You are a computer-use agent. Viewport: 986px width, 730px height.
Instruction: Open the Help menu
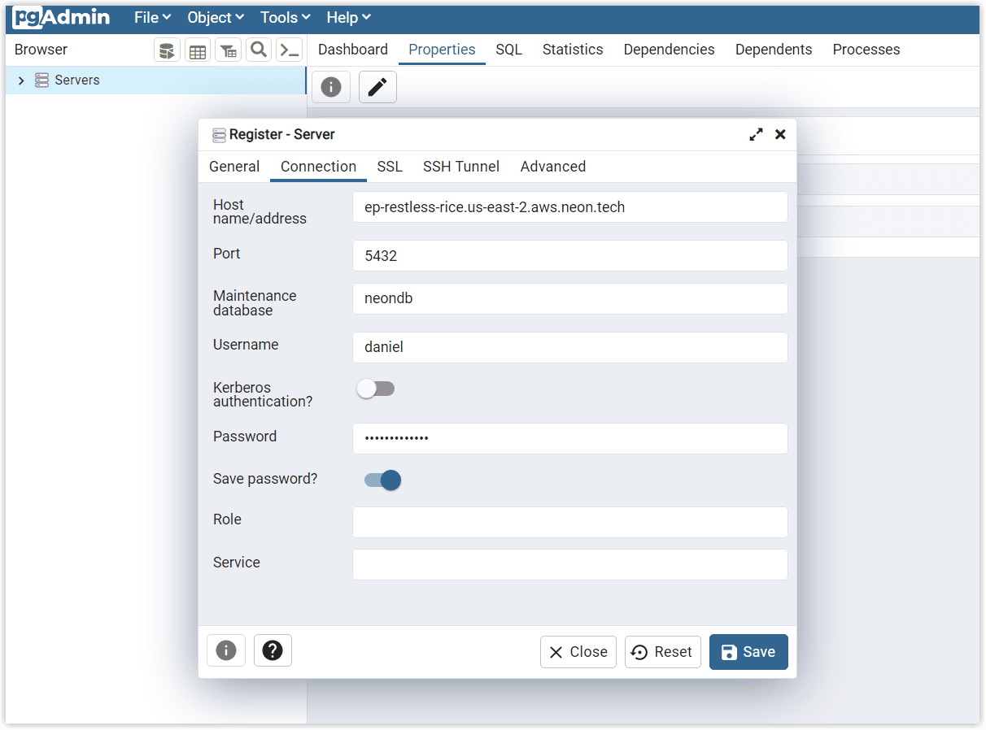[x=349, y=17]
